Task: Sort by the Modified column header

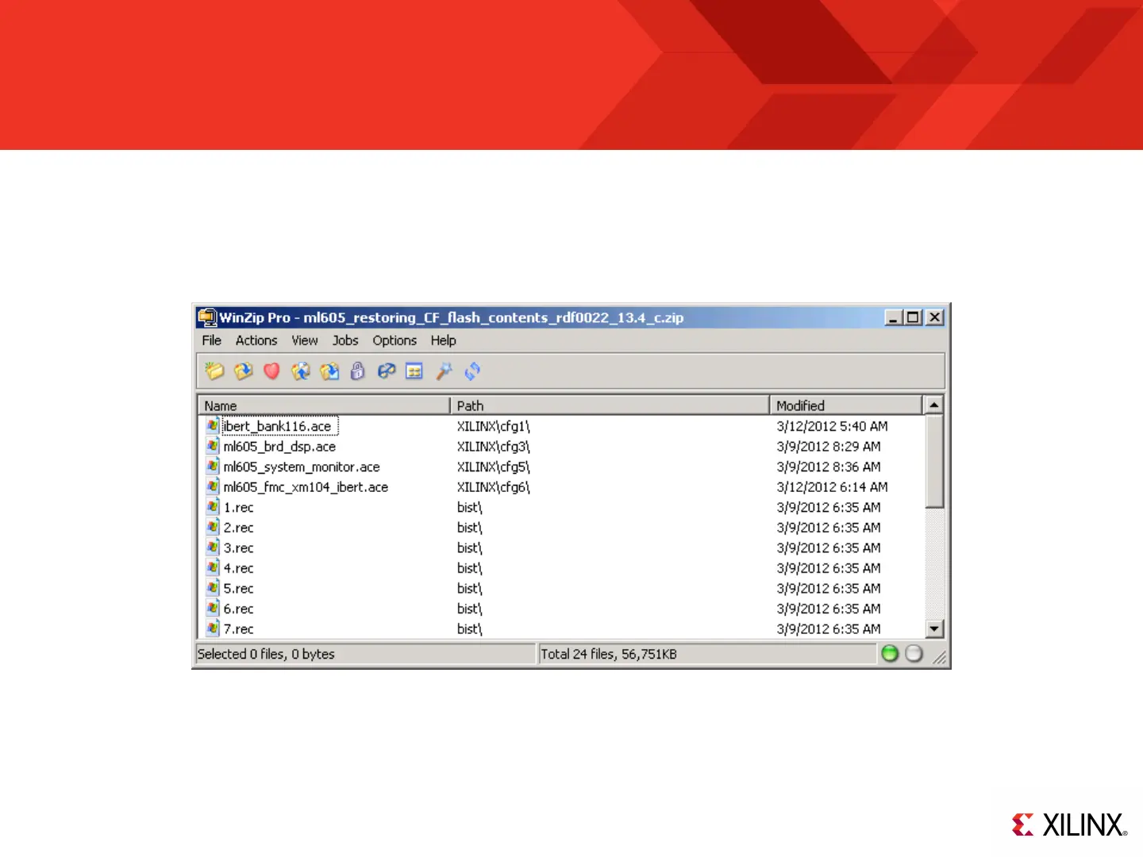Action: coord(846,405)
